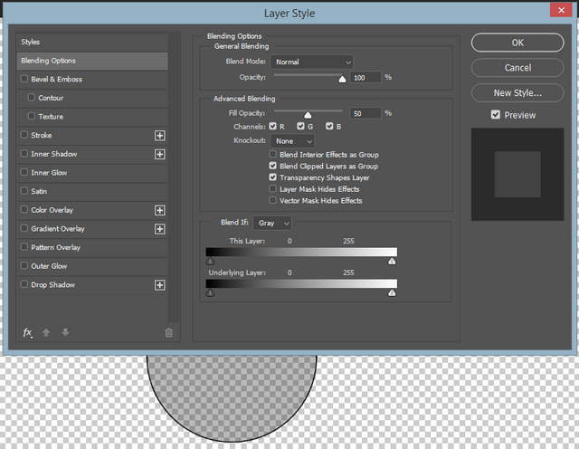Check the Drop Shadow effect
Viewport: 579px width, 449px height.
(24, 284)
